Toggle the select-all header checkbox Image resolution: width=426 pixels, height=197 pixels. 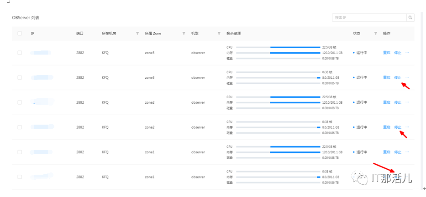point(20,34)
